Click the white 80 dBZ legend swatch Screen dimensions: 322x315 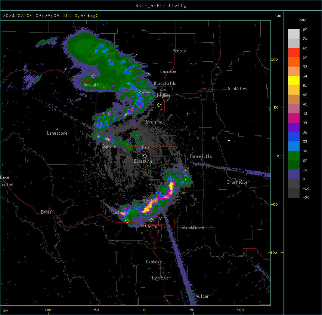point(294,34)
